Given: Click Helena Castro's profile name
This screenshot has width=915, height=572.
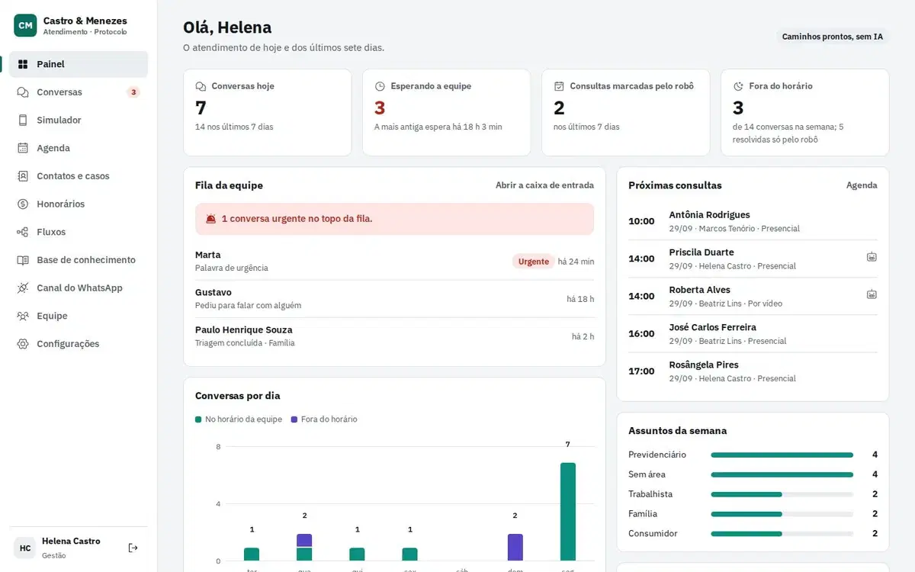Looking at the screenshot, I should pyautogui.click(x=71, y=541).
